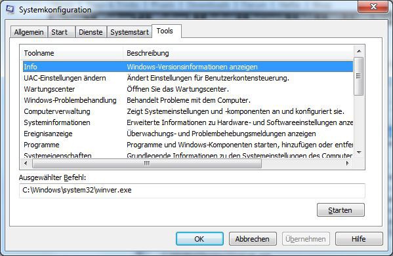Open help with the Hilfe button
Viewport: 393px width, 256px height.
click(x=359, y=239)
